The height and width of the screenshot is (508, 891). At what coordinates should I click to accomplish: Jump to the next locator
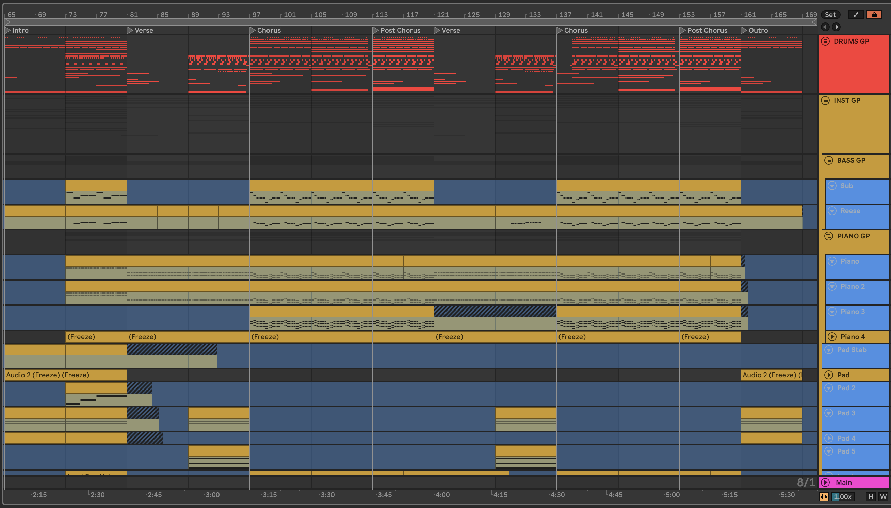[x=836, y=27]
